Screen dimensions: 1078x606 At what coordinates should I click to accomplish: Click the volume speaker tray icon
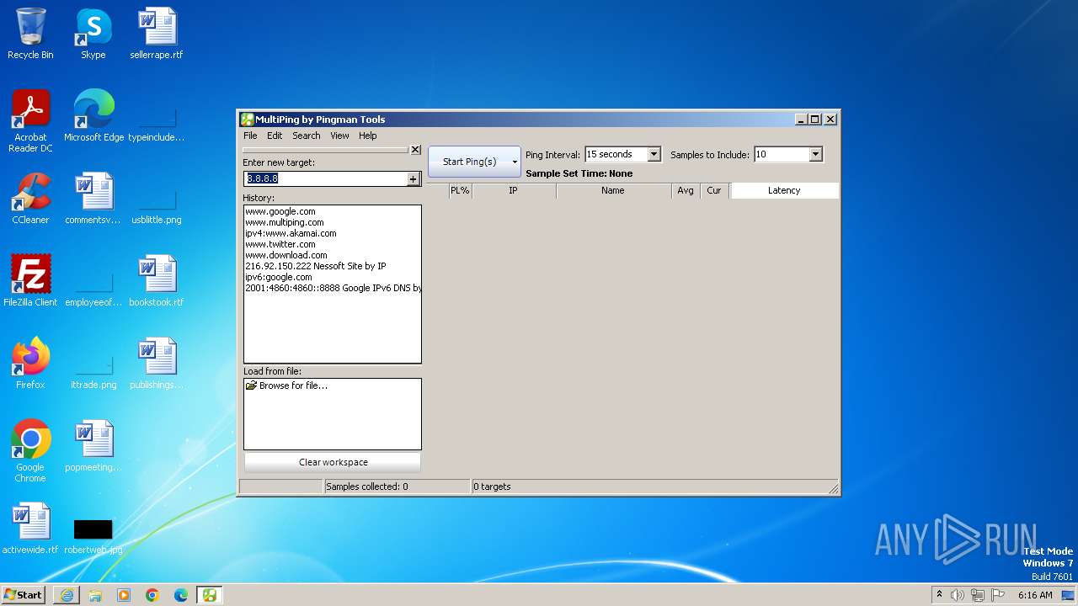coord(958,595)
